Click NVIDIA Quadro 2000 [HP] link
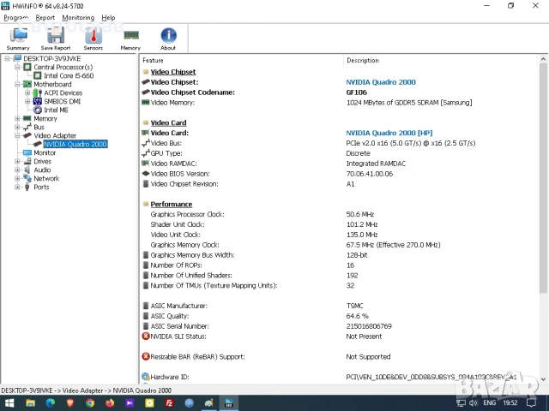 (389, 133)
